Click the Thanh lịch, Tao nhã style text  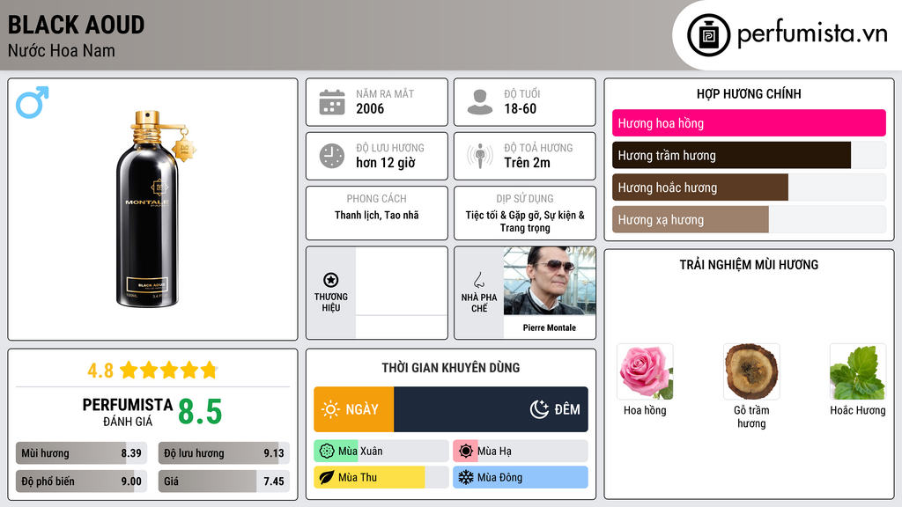pyautogui.click(x=377, y=215)
